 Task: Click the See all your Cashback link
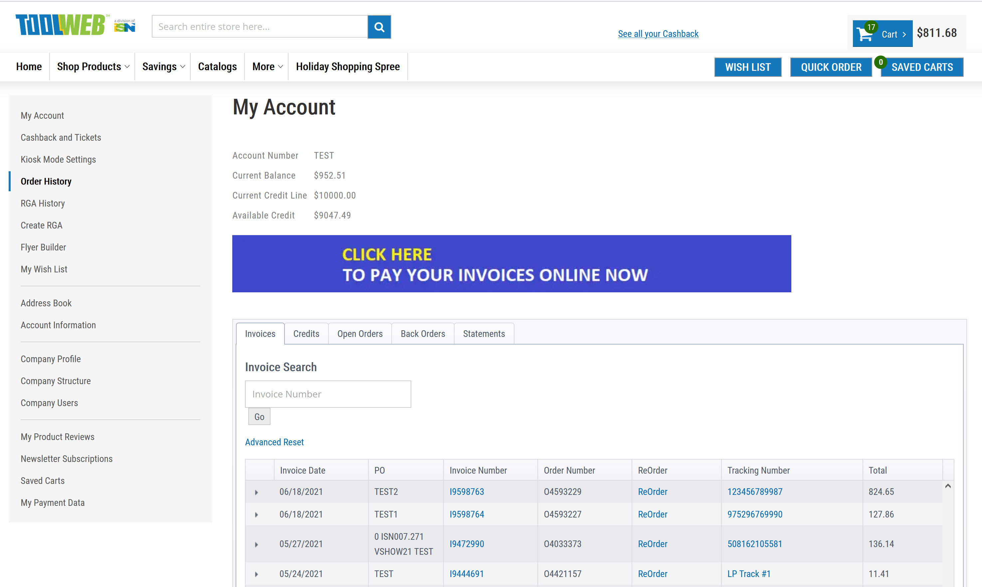(658, 34)
